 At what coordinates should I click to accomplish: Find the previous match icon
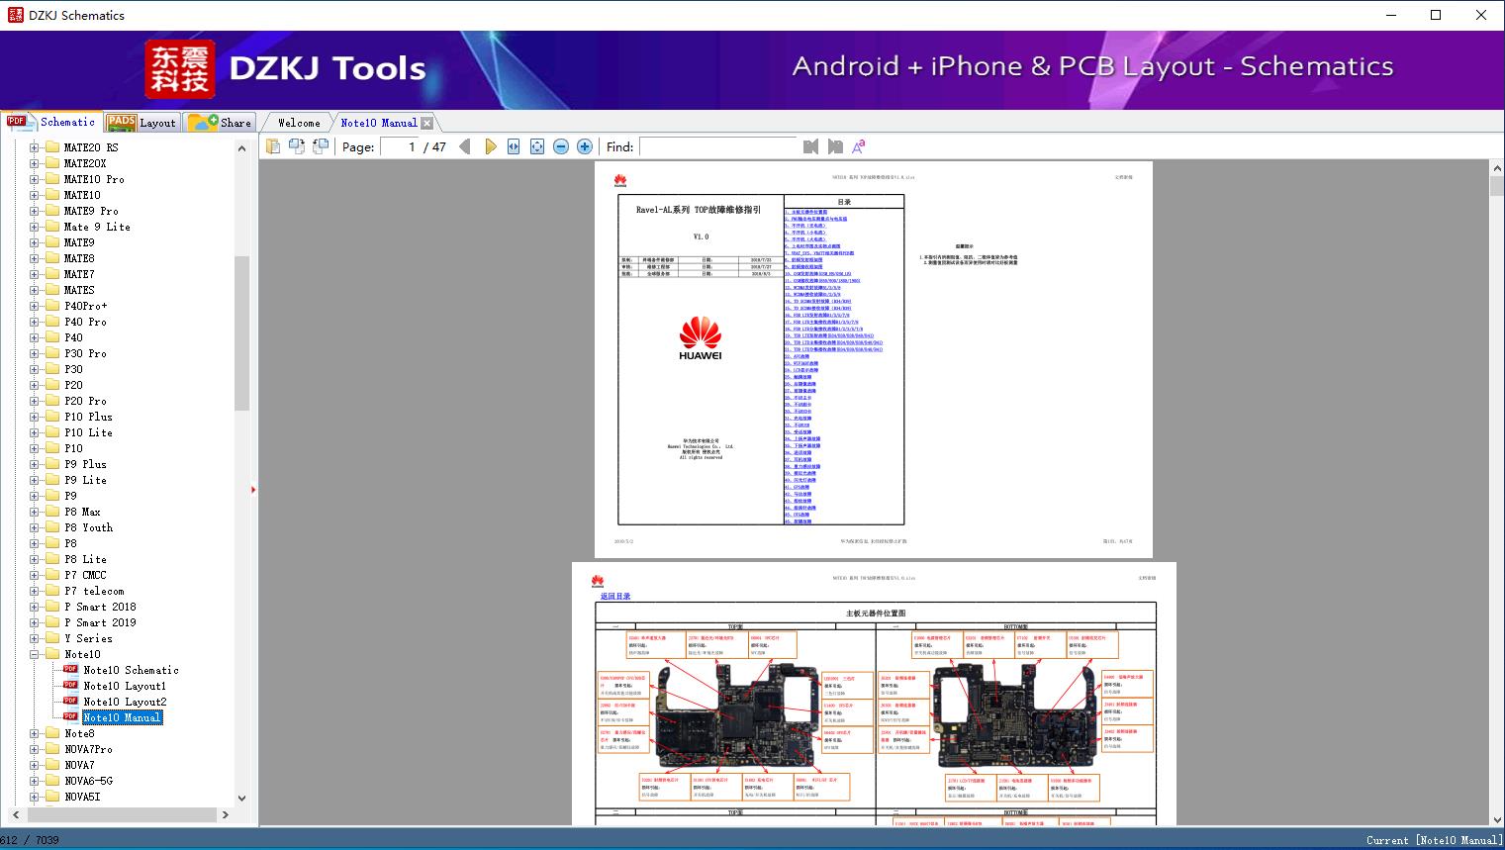(811, 146)
